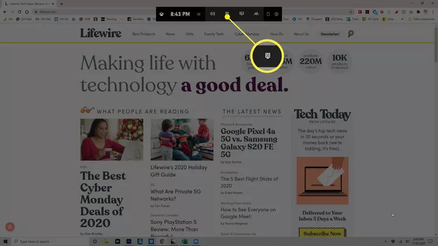Image resolution: width=438 pixels, height=246 pixels.
Task: Open the Best Products menu
Action: pos(144,34)
